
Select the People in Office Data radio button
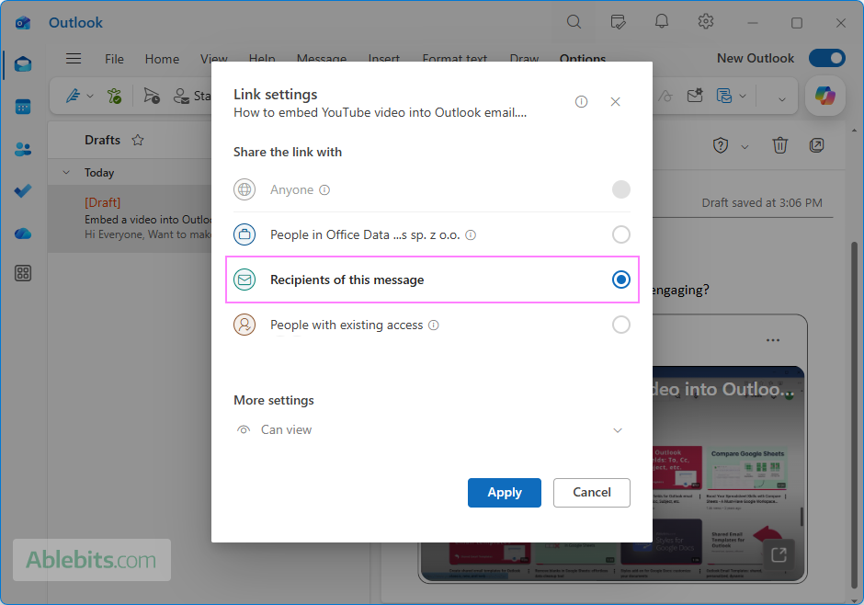tap(621, 234)
